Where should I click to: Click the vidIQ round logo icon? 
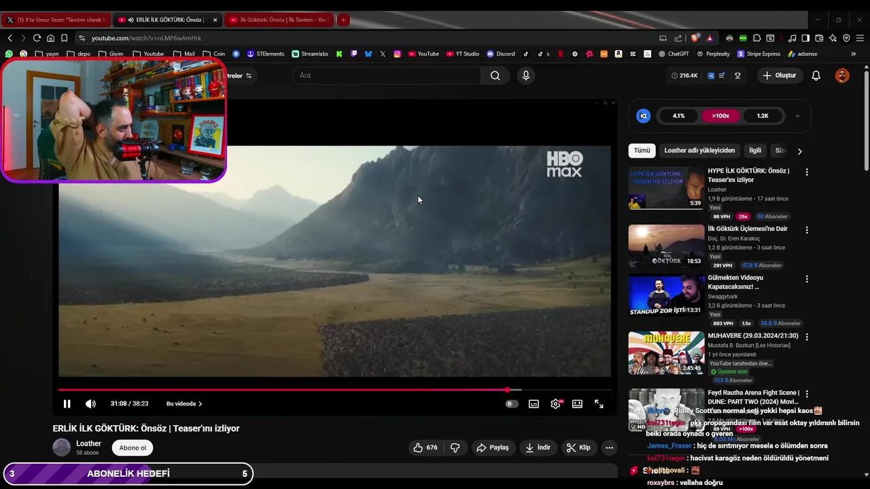pos(643,116)
